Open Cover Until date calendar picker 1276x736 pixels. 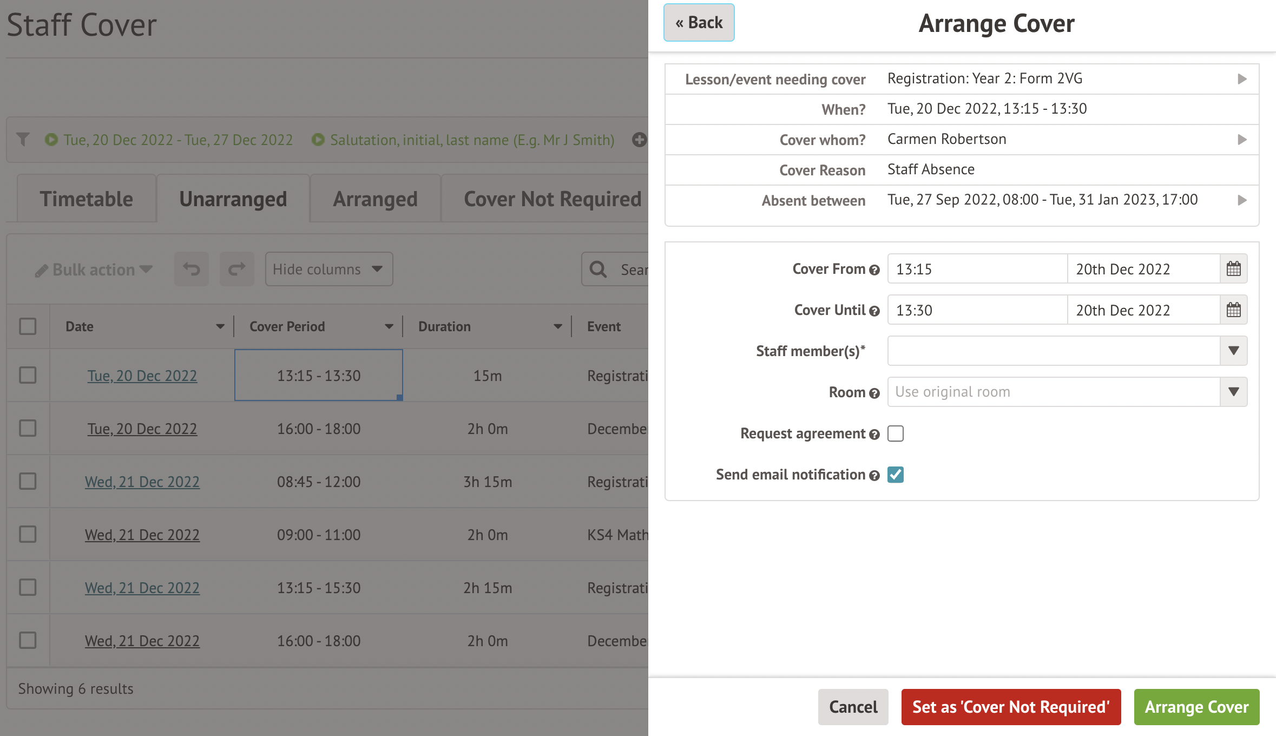(1233, 310)
